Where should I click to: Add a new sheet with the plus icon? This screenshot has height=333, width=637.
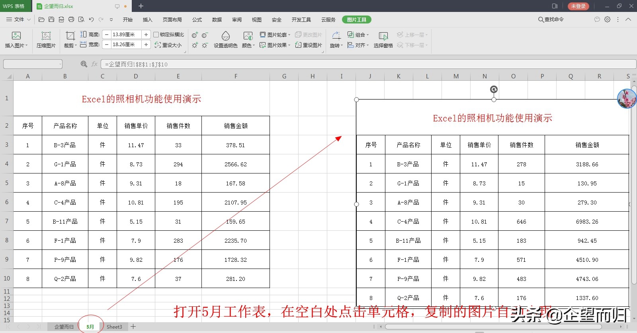click(x=133, y=327)
